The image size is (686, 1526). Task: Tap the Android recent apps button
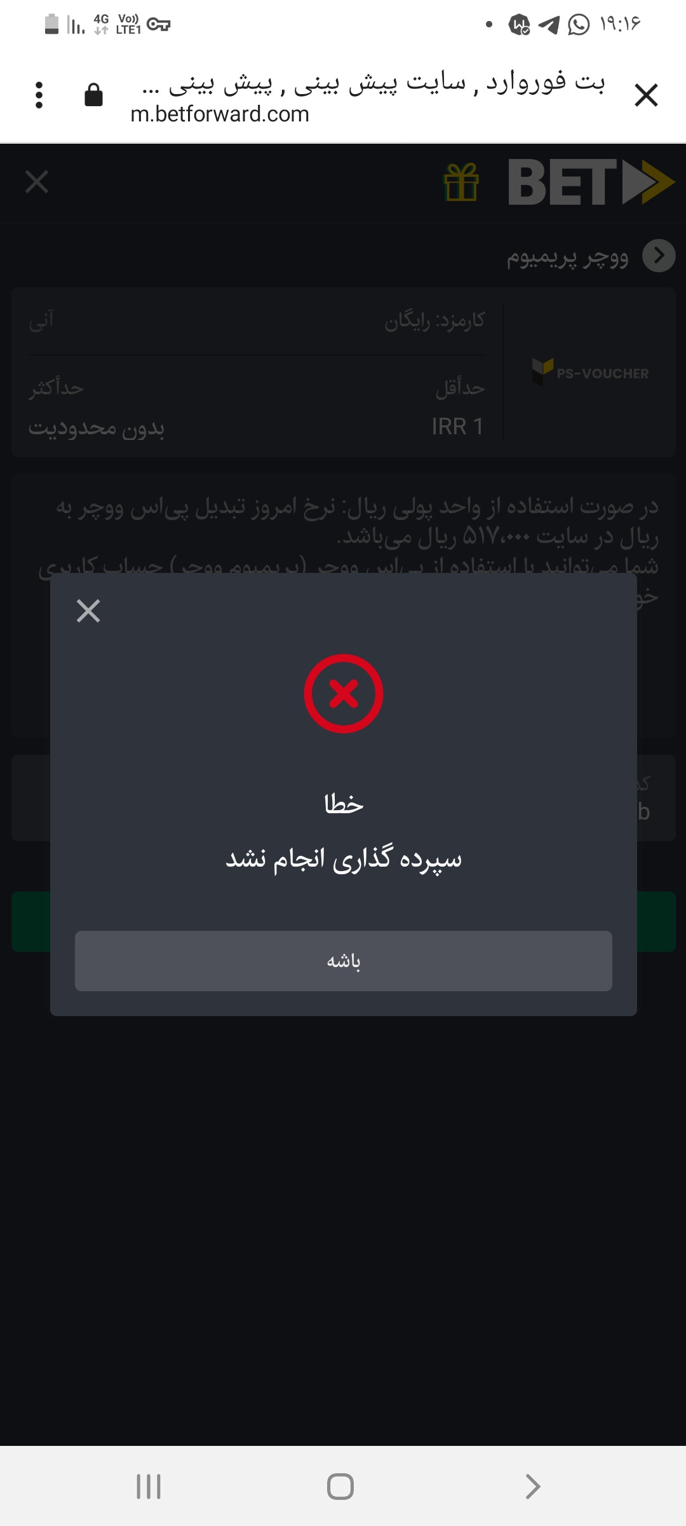pyautogui.click(x=149, y=1487)
